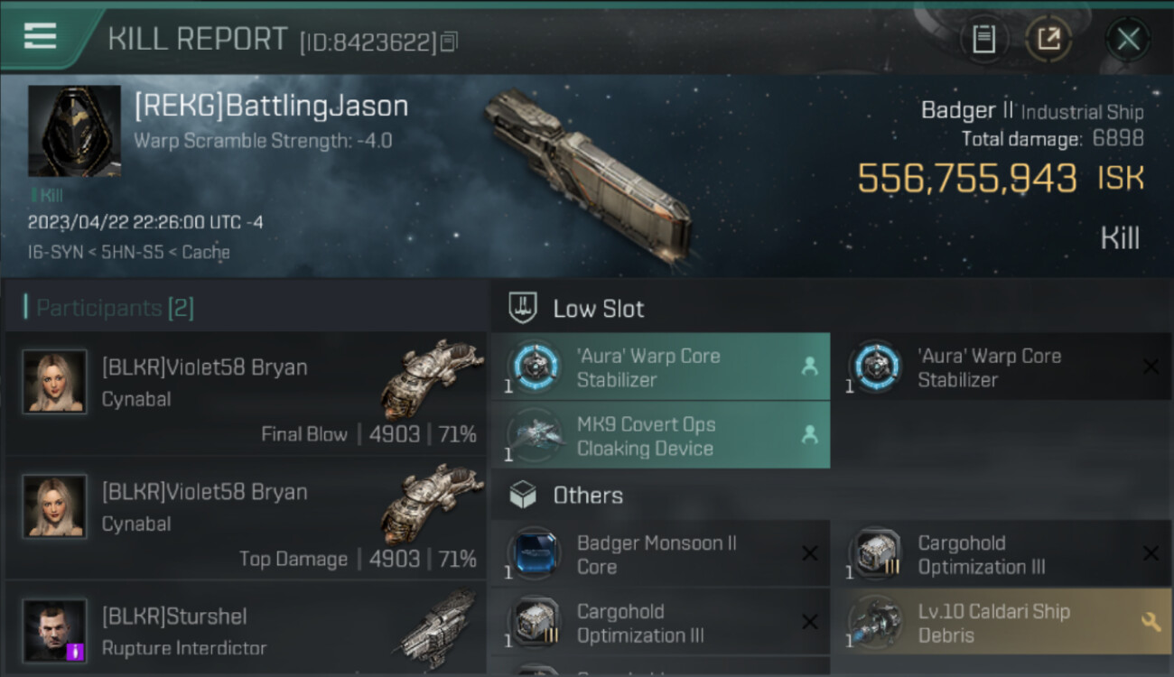Select the MK9 Covert Ops Cloaking Device
The height and width of the screenshot is (677, 1174).
[x=660, y=436]
